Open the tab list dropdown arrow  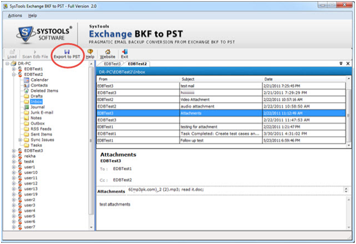[341, 64]
